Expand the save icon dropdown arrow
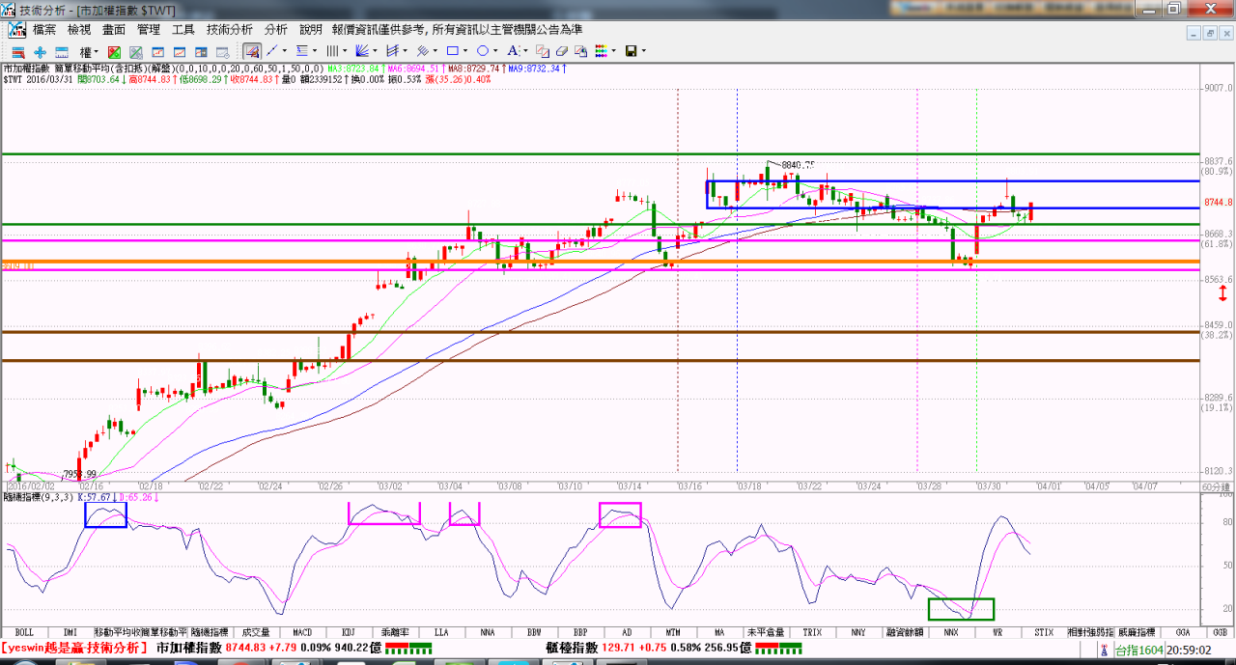 (x=643, y=51)
